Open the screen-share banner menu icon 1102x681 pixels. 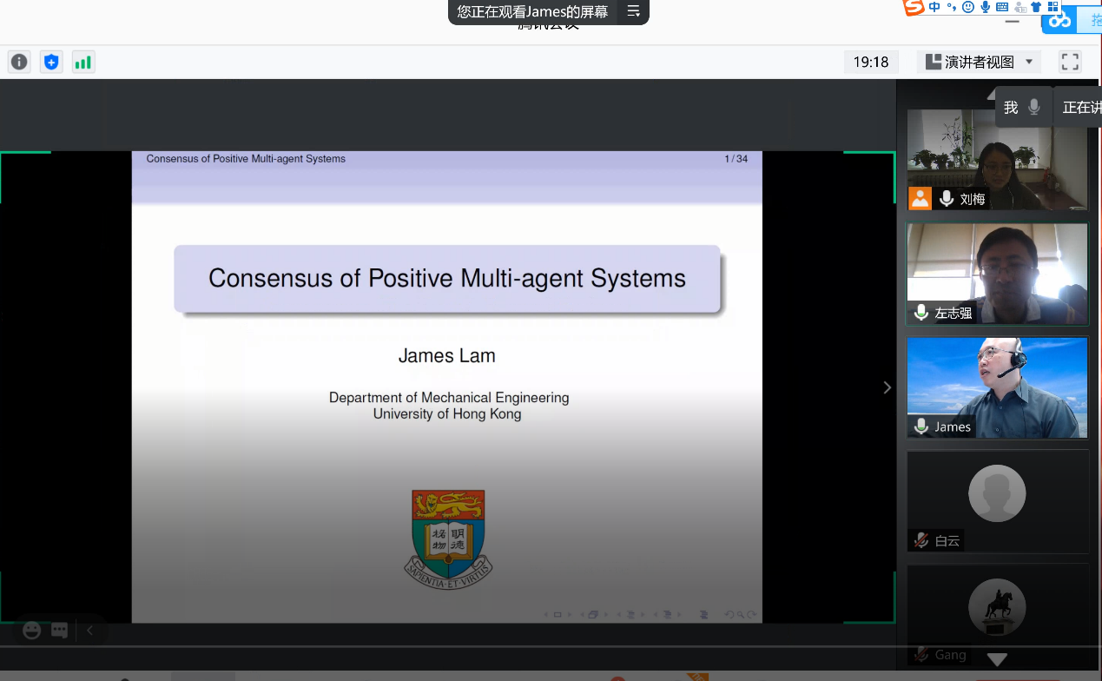tap(634, 11)
